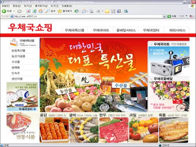Click the 우체국특산품 sidebar heading
196x147 pixels.
coord(27,40)
